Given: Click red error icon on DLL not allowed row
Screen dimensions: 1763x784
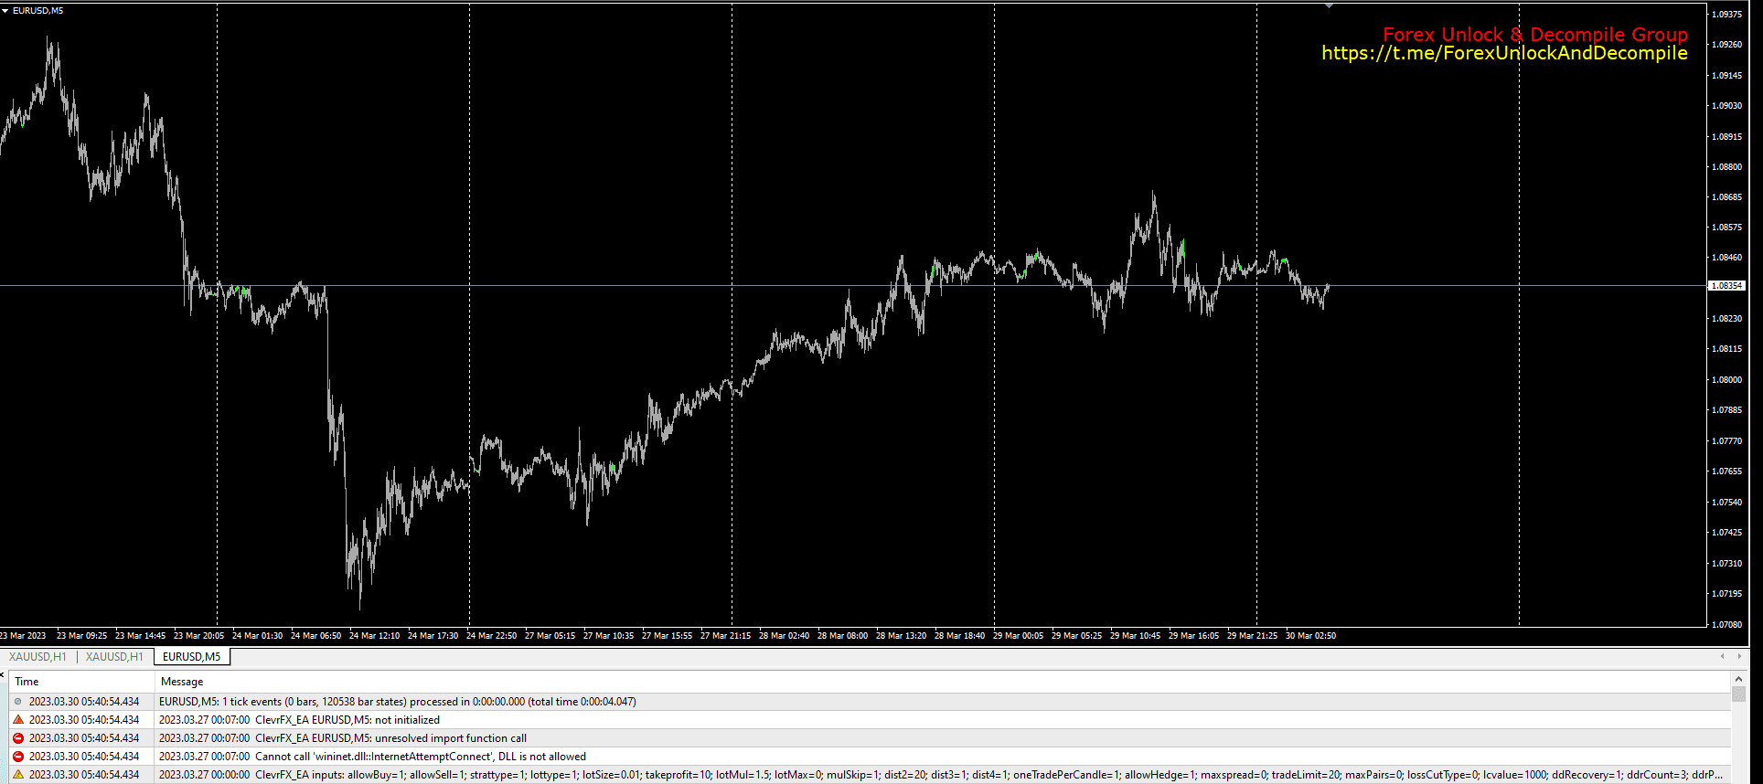Looking at the screenshot, I should click(x=18, y=757).
